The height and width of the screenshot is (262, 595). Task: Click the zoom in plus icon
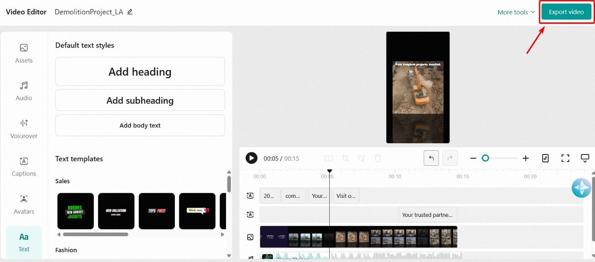point(526,158)
